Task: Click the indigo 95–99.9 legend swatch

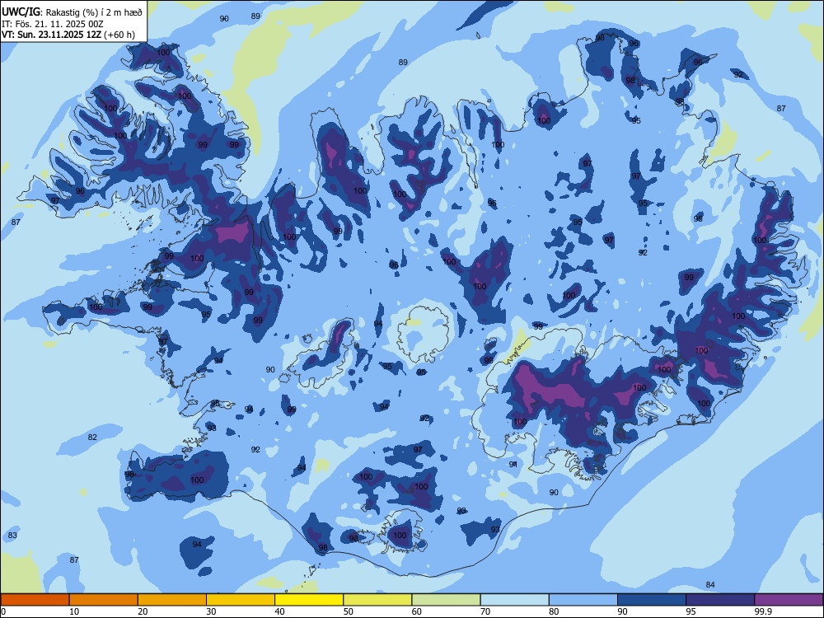Action: (720, 600)
